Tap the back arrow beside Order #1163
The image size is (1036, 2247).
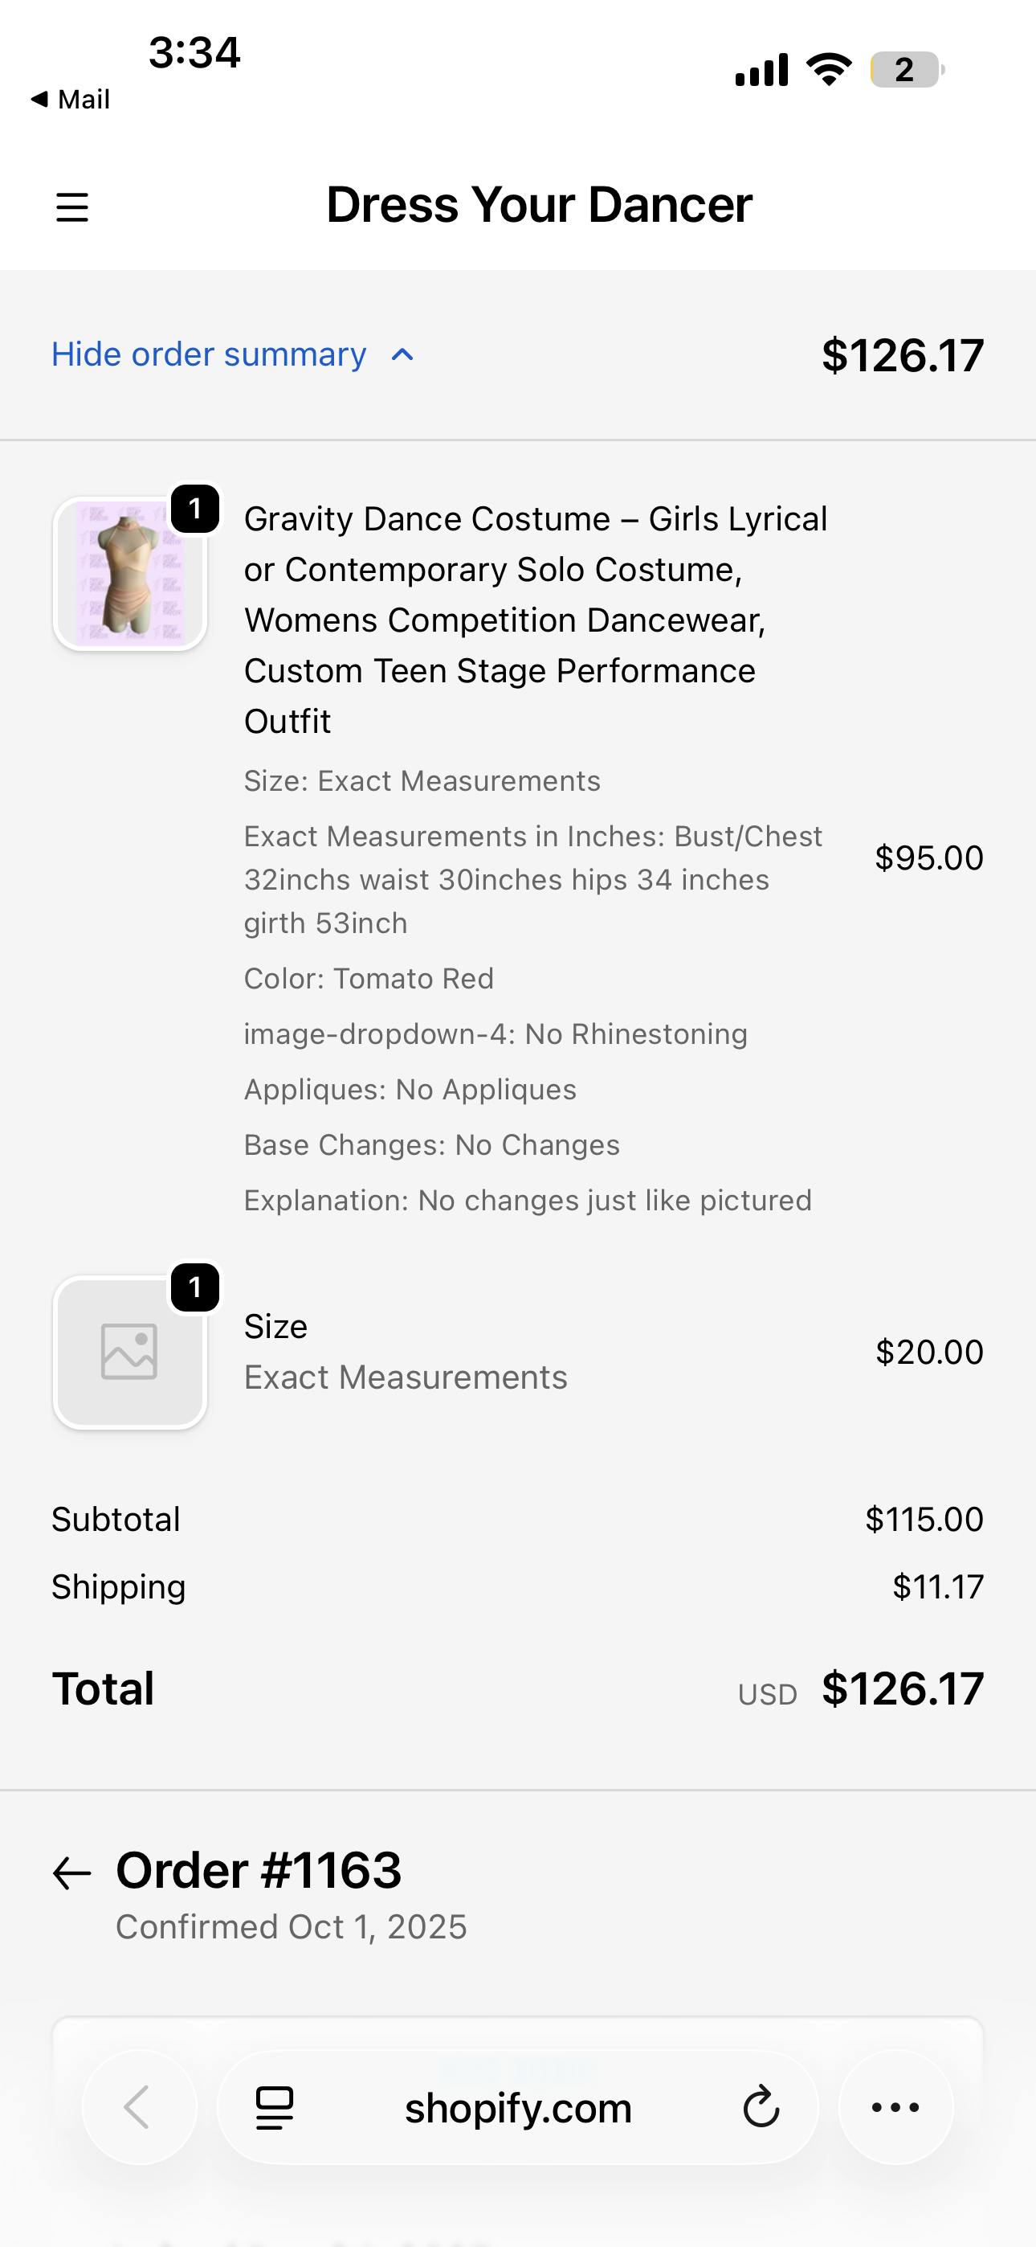tap(72, 1873)
